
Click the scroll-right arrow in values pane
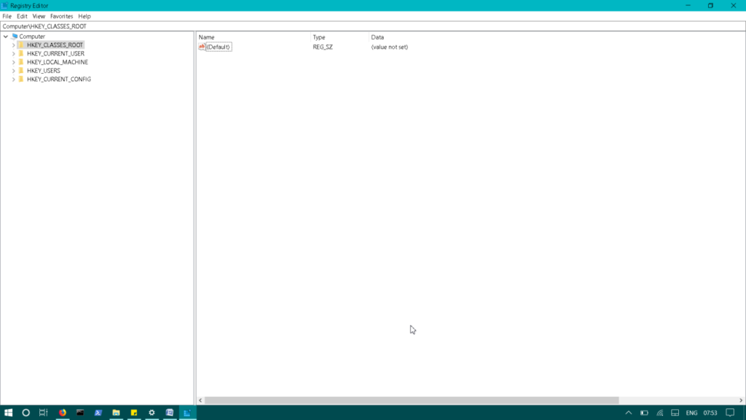click(x=741, y=400)
